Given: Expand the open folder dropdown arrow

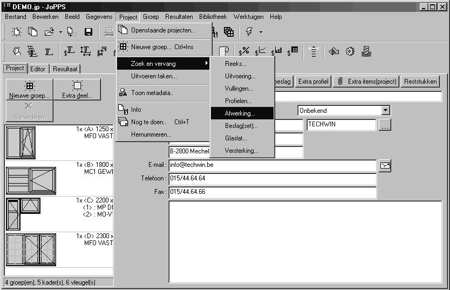Looking at the screenshot, I should (60, 32).
